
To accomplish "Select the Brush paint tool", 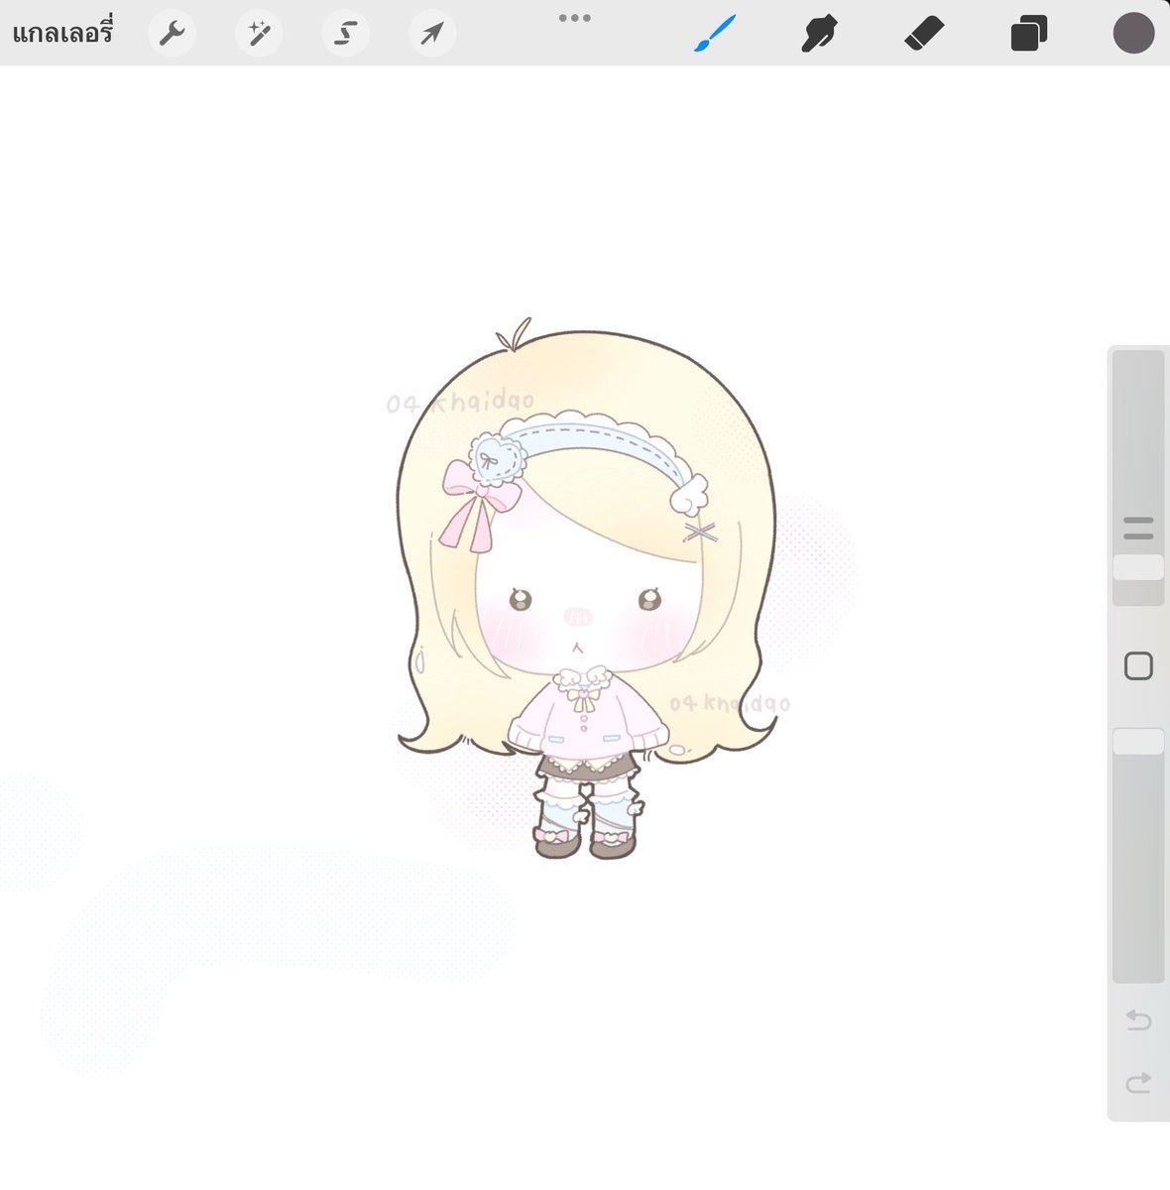I will 714,34.
